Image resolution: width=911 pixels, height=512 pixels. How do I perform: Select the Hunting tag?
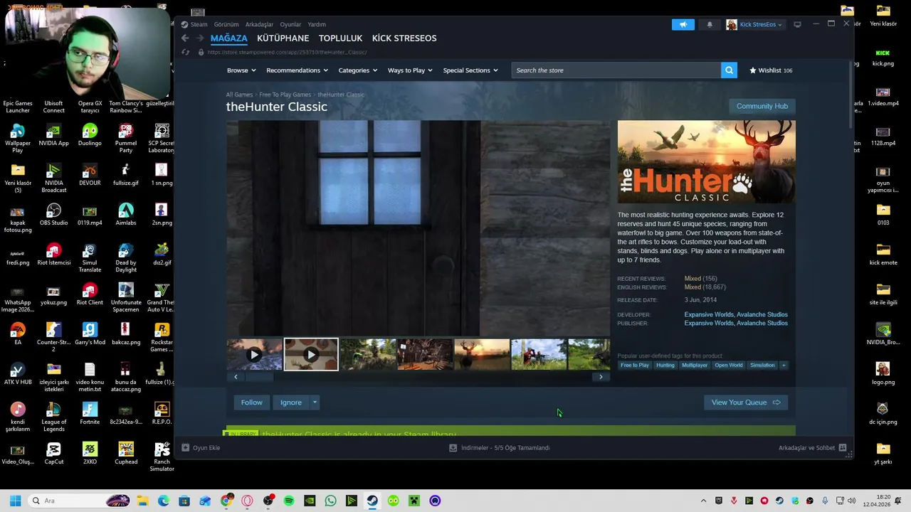pyautogui.click(x=665, y=366)
